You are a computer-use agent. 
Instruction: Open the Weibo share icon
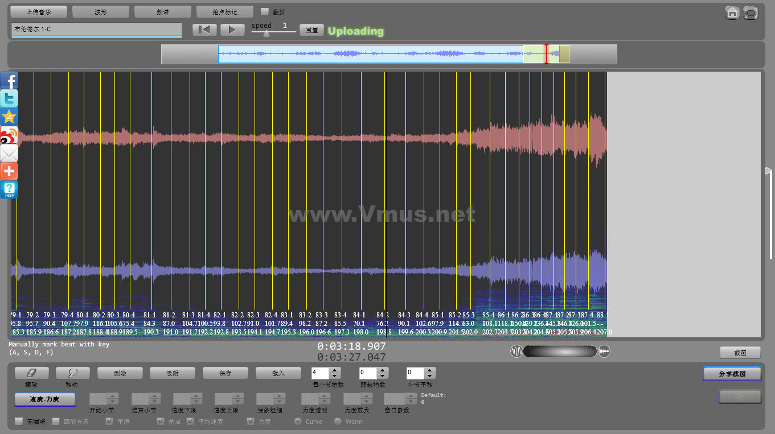[x=9, y=135]
